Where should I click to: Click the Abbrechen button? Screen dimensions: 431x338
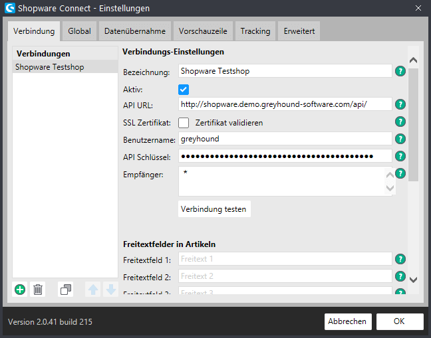(348, 321)
